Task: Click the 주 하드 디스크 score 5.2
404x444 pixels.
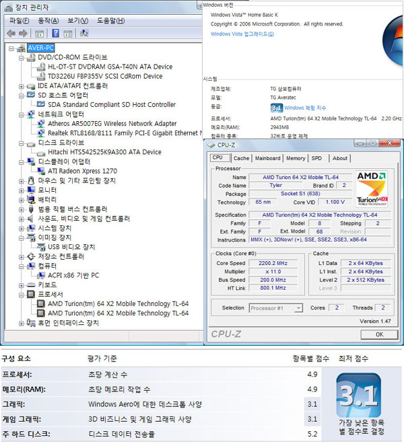Action: coord(312,434)
